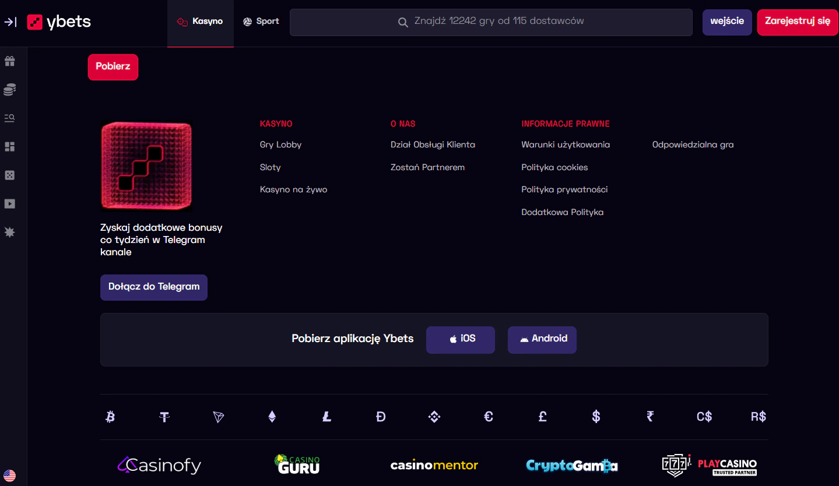Open the Gry Lobby link
Image resolution: width=839 pixels, height=486 pixels.
tap(280, 145)
